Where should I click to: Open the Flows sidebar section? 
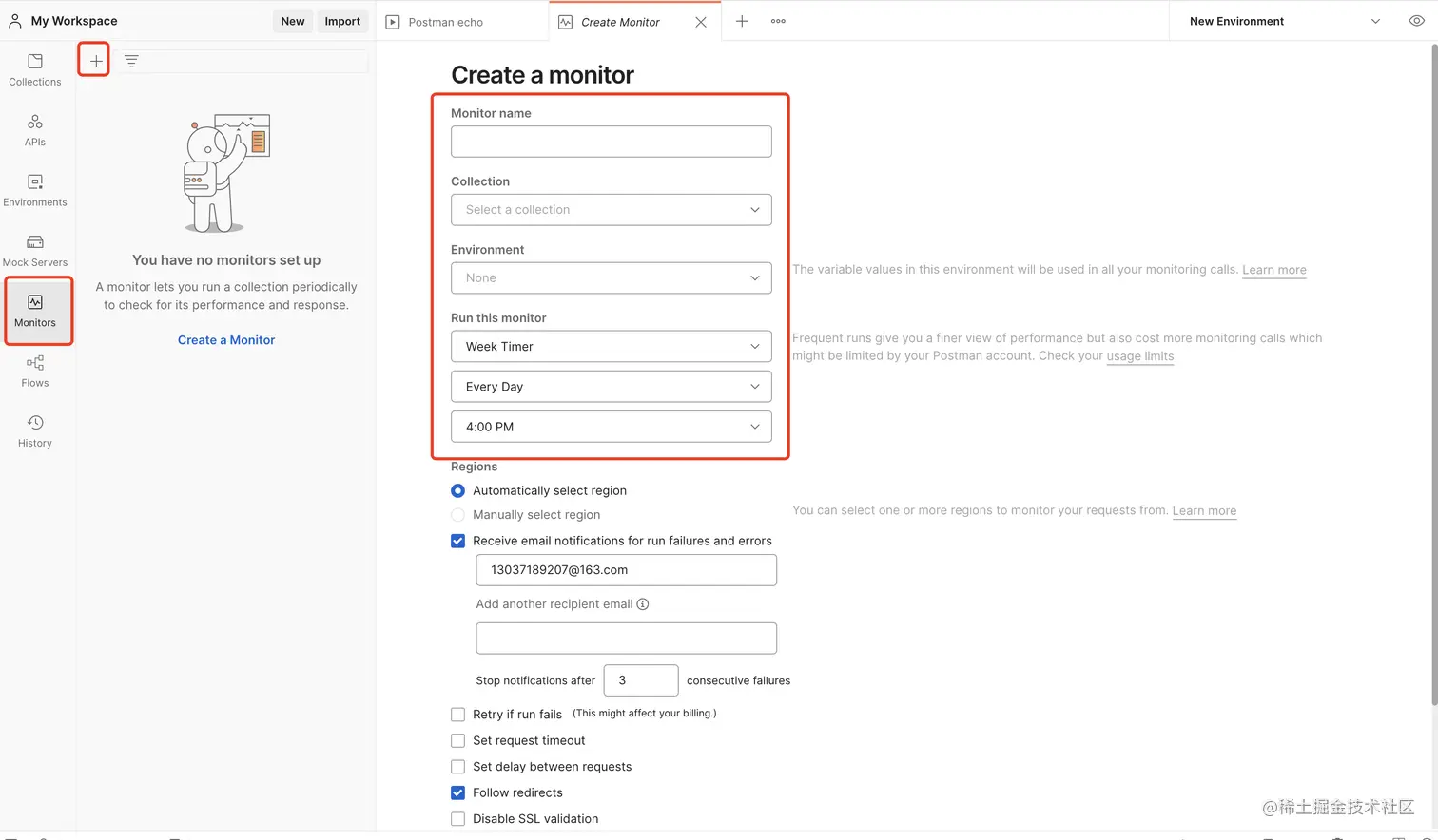(35, 372)
